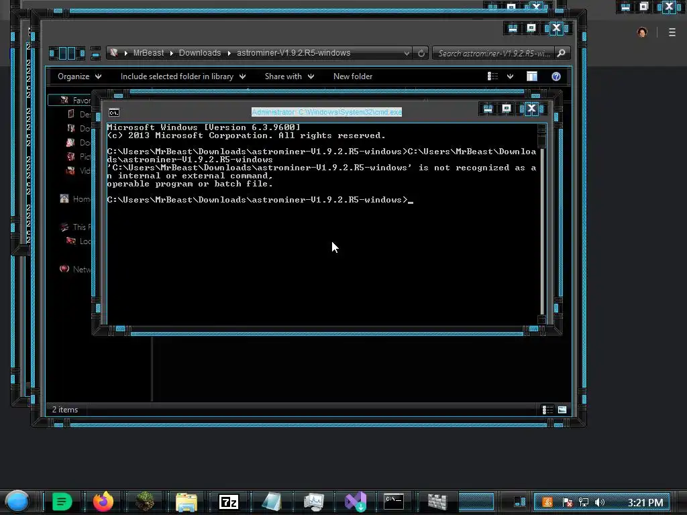Viewport: 687px width, 515px height.
Task: Open the Minecraft grass block taskbar icon
Action: point(145,502)
